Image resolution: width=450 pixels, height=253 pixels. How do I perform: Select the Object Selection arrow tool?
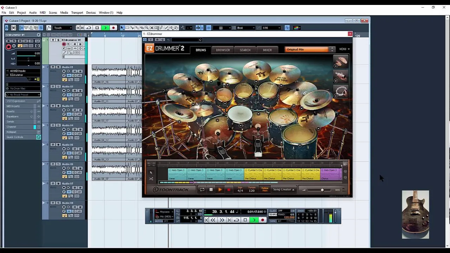pos(122,28)
